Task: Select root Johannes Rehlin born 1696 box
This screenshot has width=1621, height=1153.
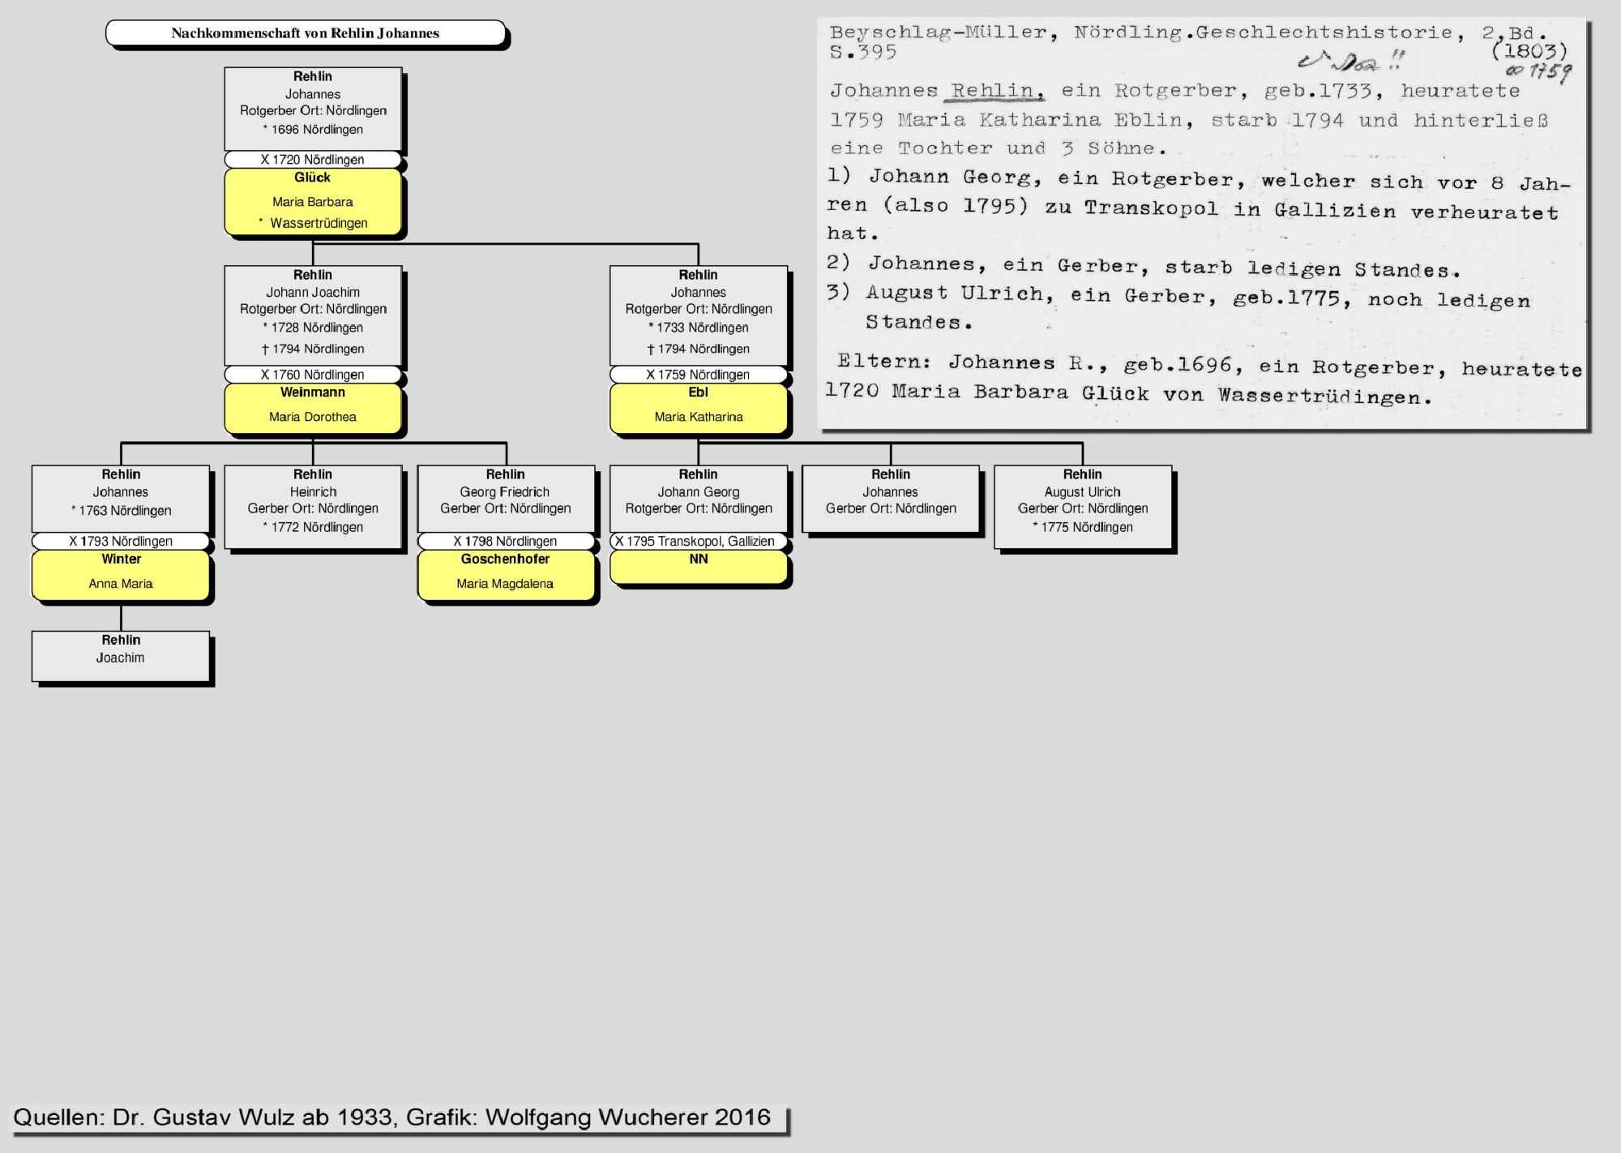Action: click(x=313, y=108)
